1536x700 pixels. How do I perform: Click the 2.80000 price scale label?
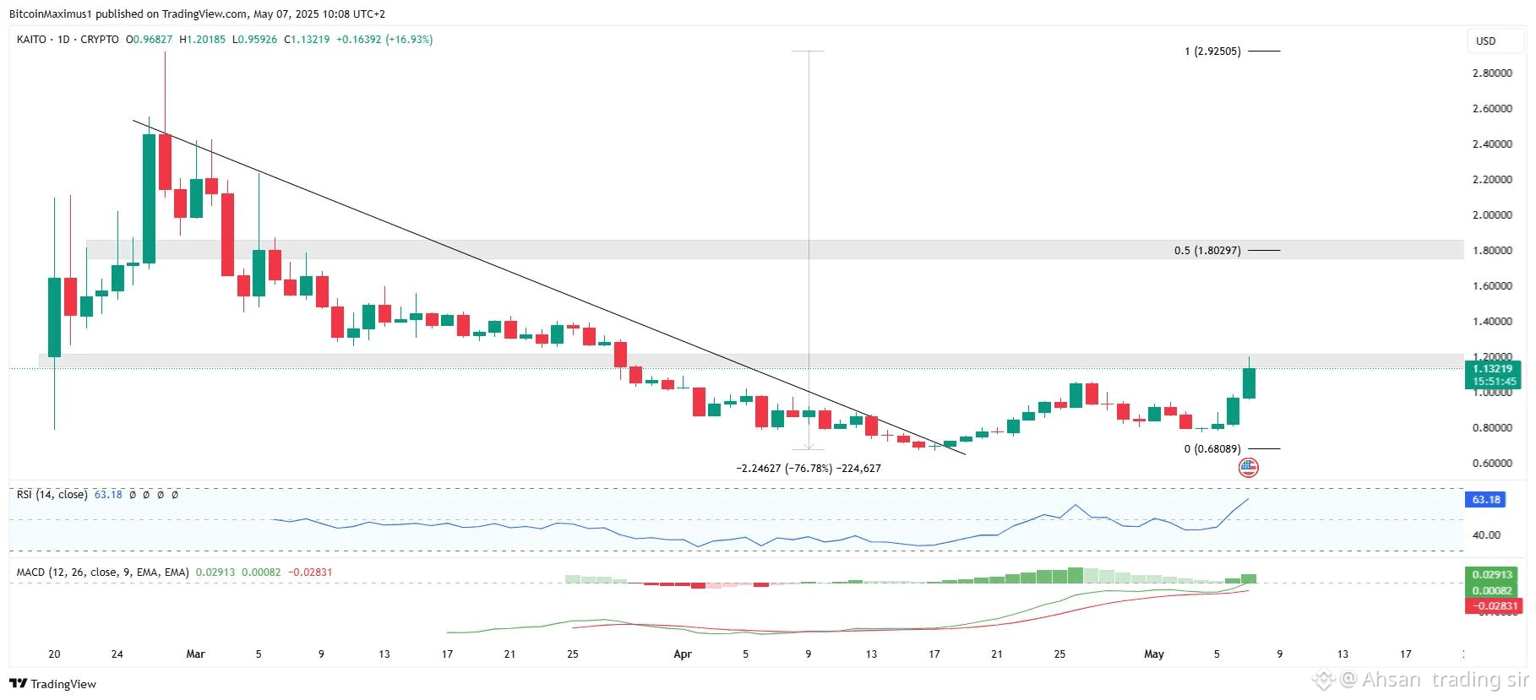(1492, 73)
